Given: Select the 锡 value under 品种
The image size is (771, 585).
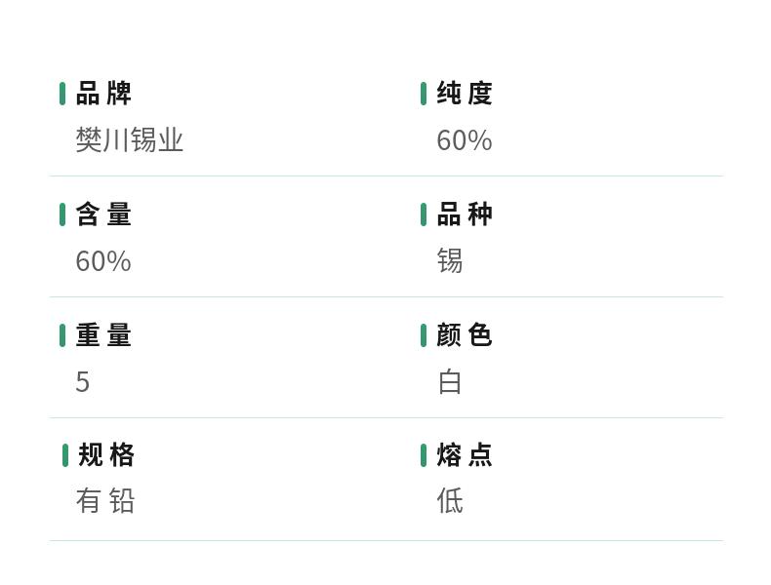Looking at the screenshot, I should pos(450,261).
